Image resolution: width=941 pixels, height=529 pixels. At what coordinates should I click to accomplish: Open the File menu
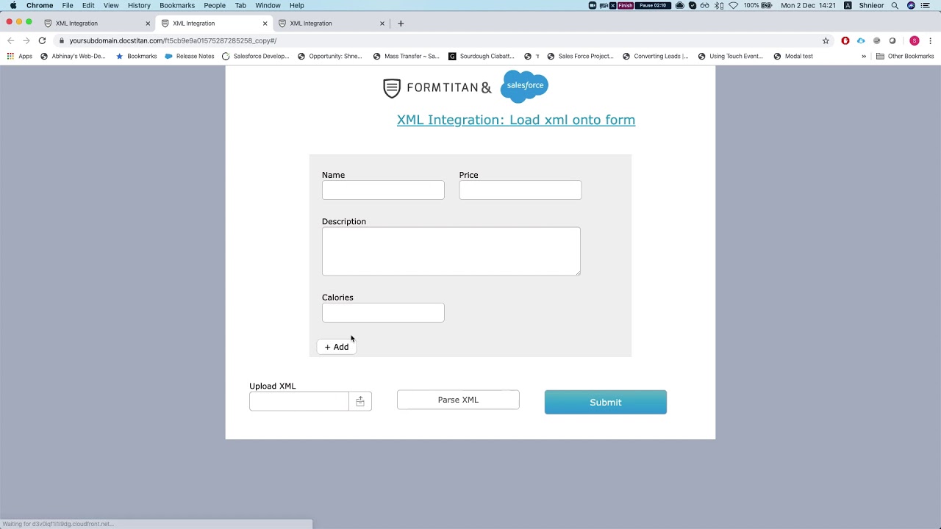pos(68,5)
